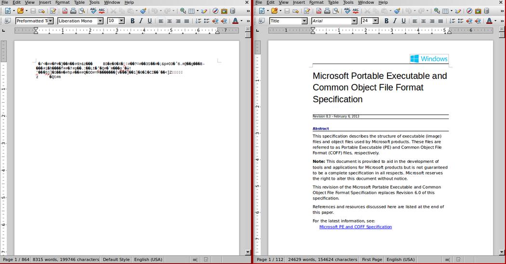Open the Title paragraph style dropdown
The height and width of the screenshot is (264, 506).
(x=304, y=21)
